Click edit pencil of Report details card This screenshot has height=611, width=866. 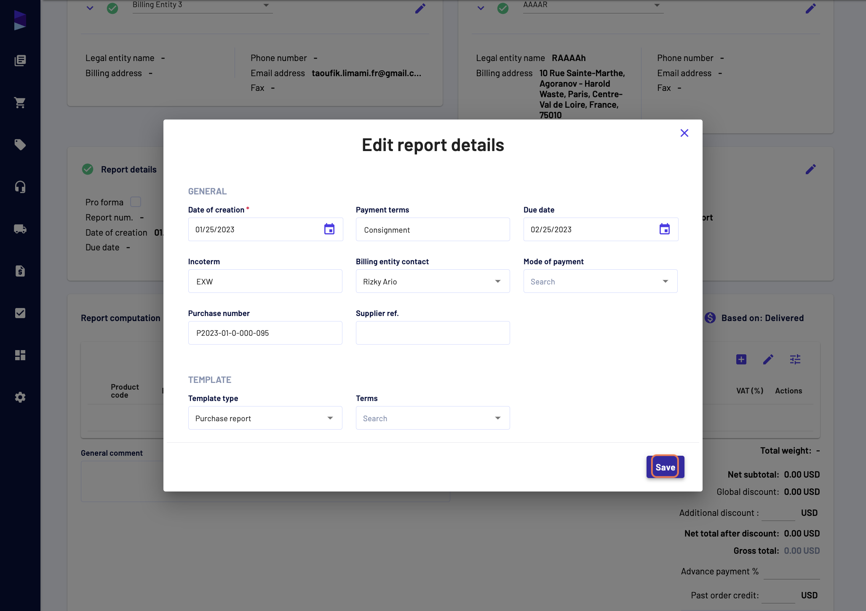pyautogui.click(x=811, y=169)
